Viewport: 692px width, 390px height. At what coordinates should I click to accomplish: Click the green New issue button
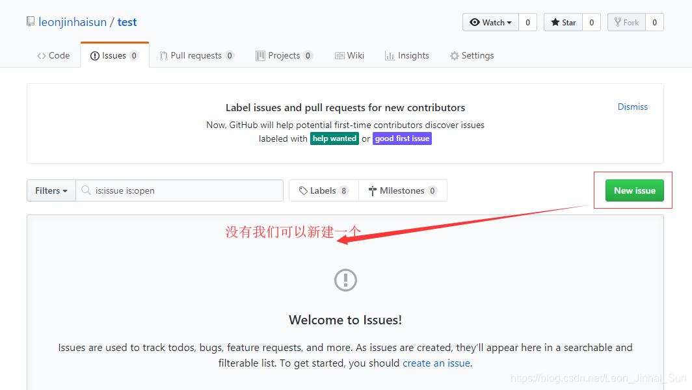coord(635,190)
